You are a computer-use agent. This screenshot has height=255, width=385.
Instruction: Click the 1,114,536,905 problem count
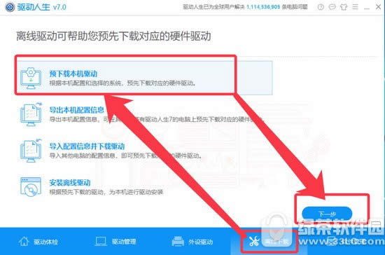[263, 7]
